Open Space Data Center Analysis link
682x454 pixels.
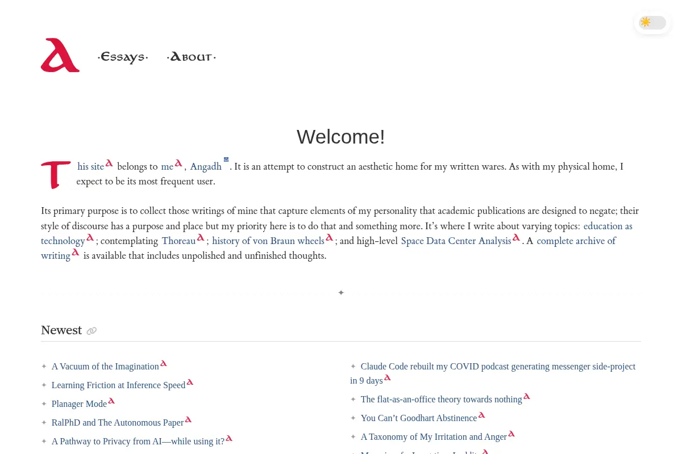tap(456, 241)
